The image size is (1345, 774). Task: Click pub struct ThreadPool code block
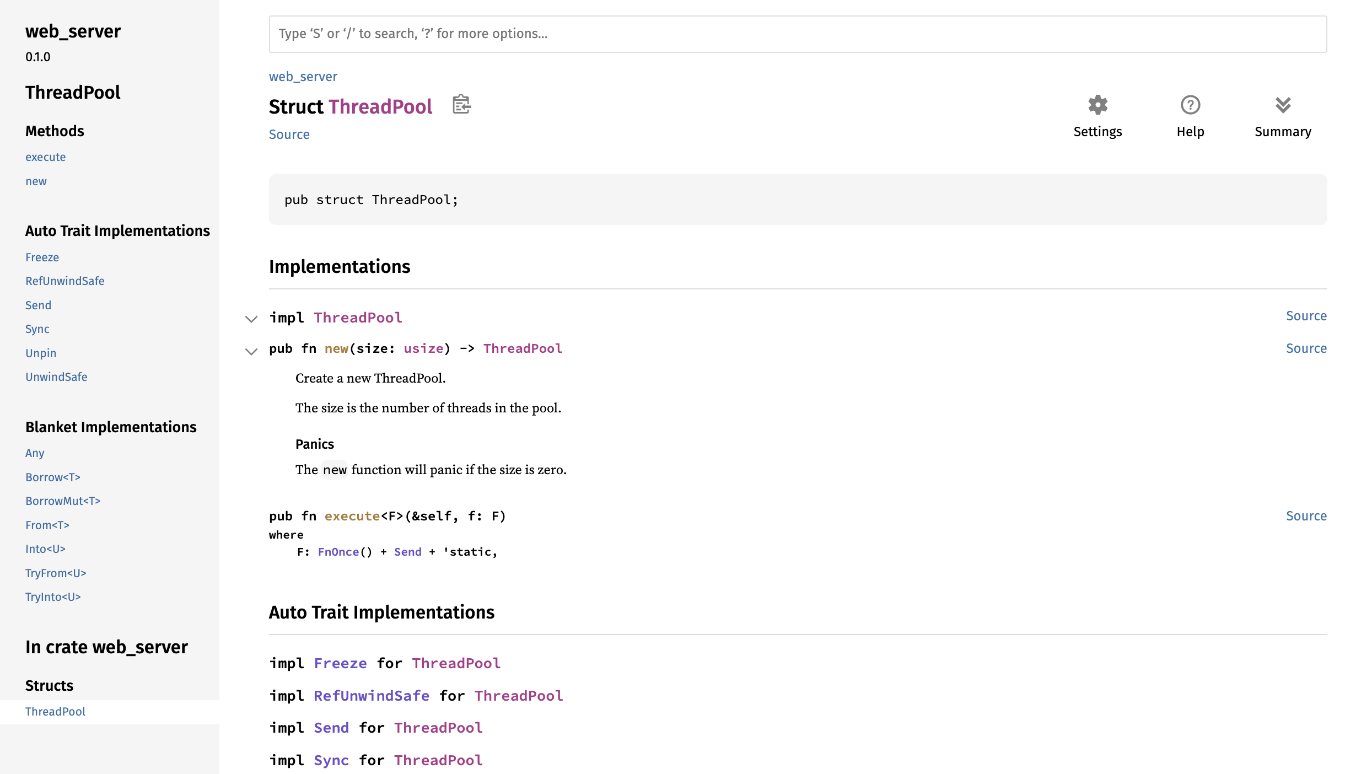click(798, 200)
